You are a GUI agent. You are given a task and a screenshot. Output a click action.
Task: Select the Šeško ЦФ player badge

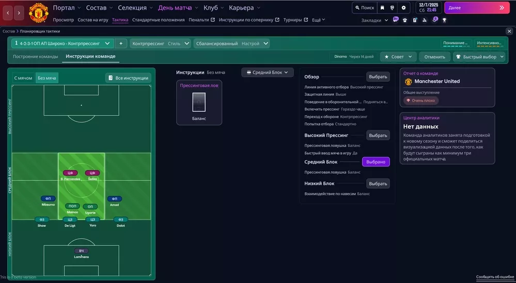click(x=92, y=173)
